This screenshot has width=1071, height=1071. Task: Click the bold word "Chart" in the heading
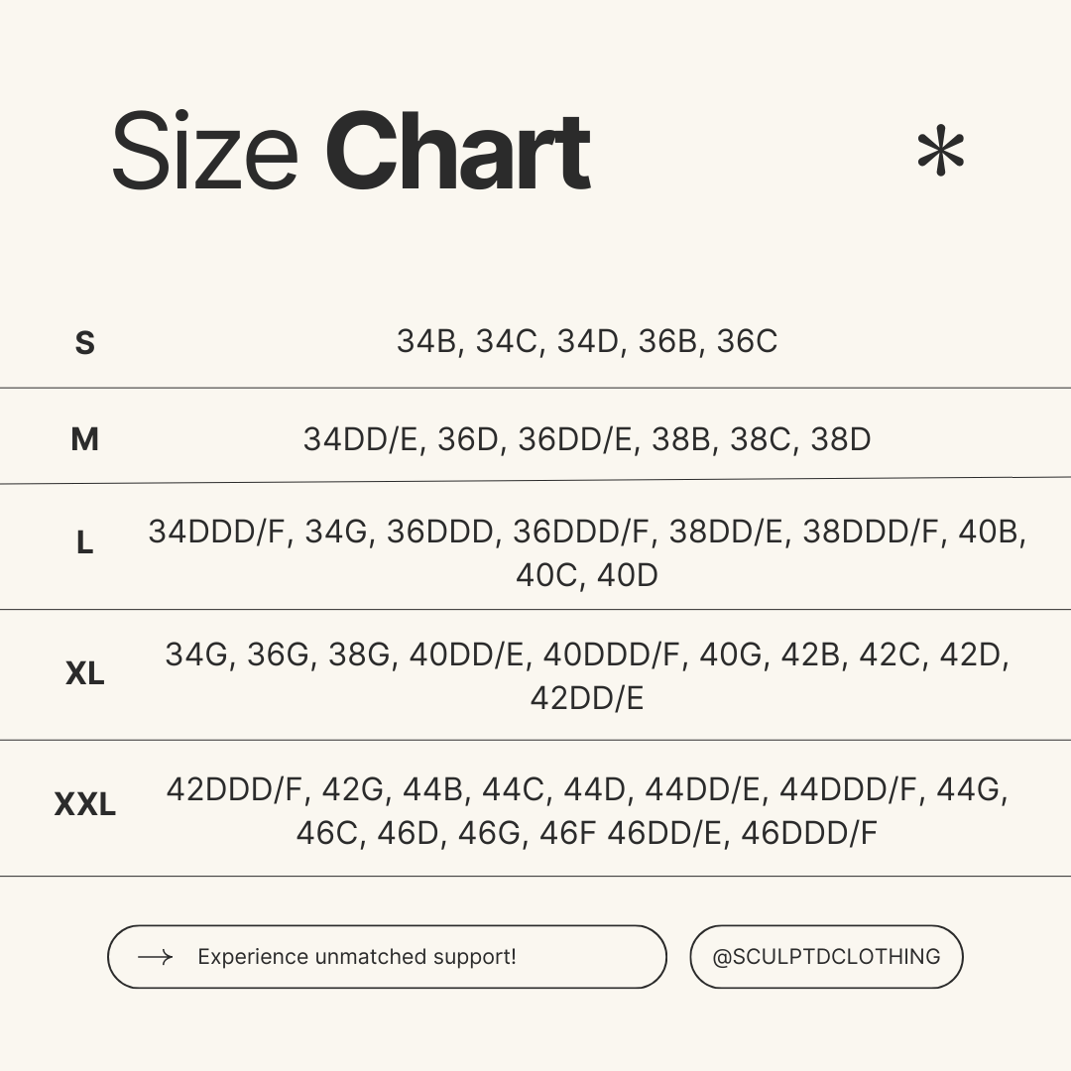(x=457, y=153)
